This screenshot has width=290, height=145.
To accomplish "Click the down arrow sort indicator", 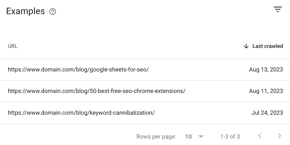I will [x=246, y=46].
